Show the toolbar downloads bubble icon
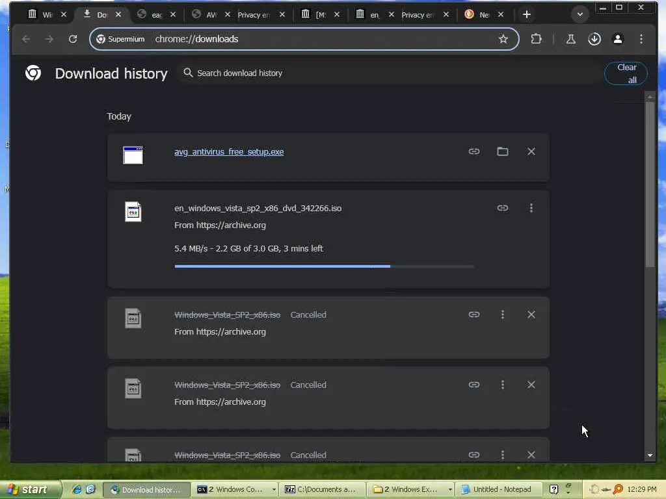 594,39
